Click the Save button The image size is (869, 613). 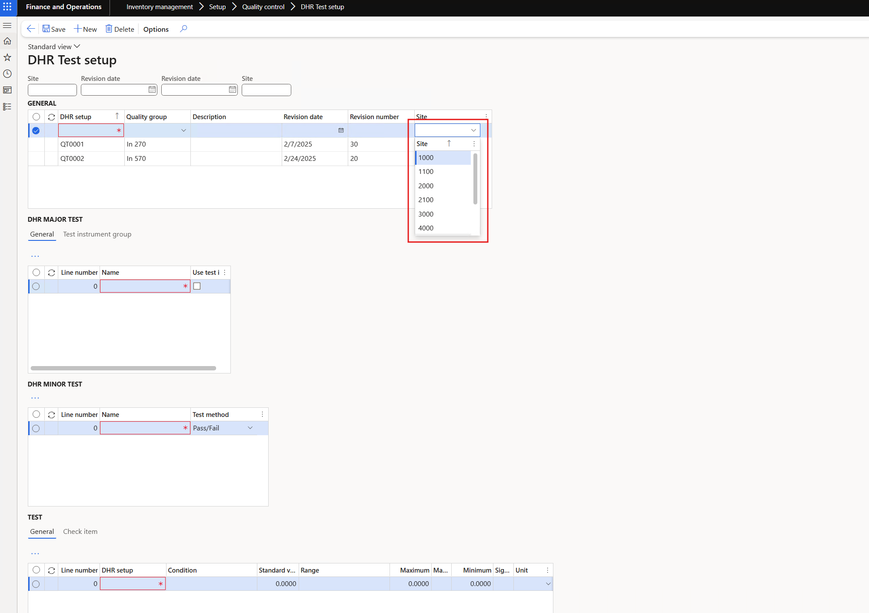click(54, 29)
